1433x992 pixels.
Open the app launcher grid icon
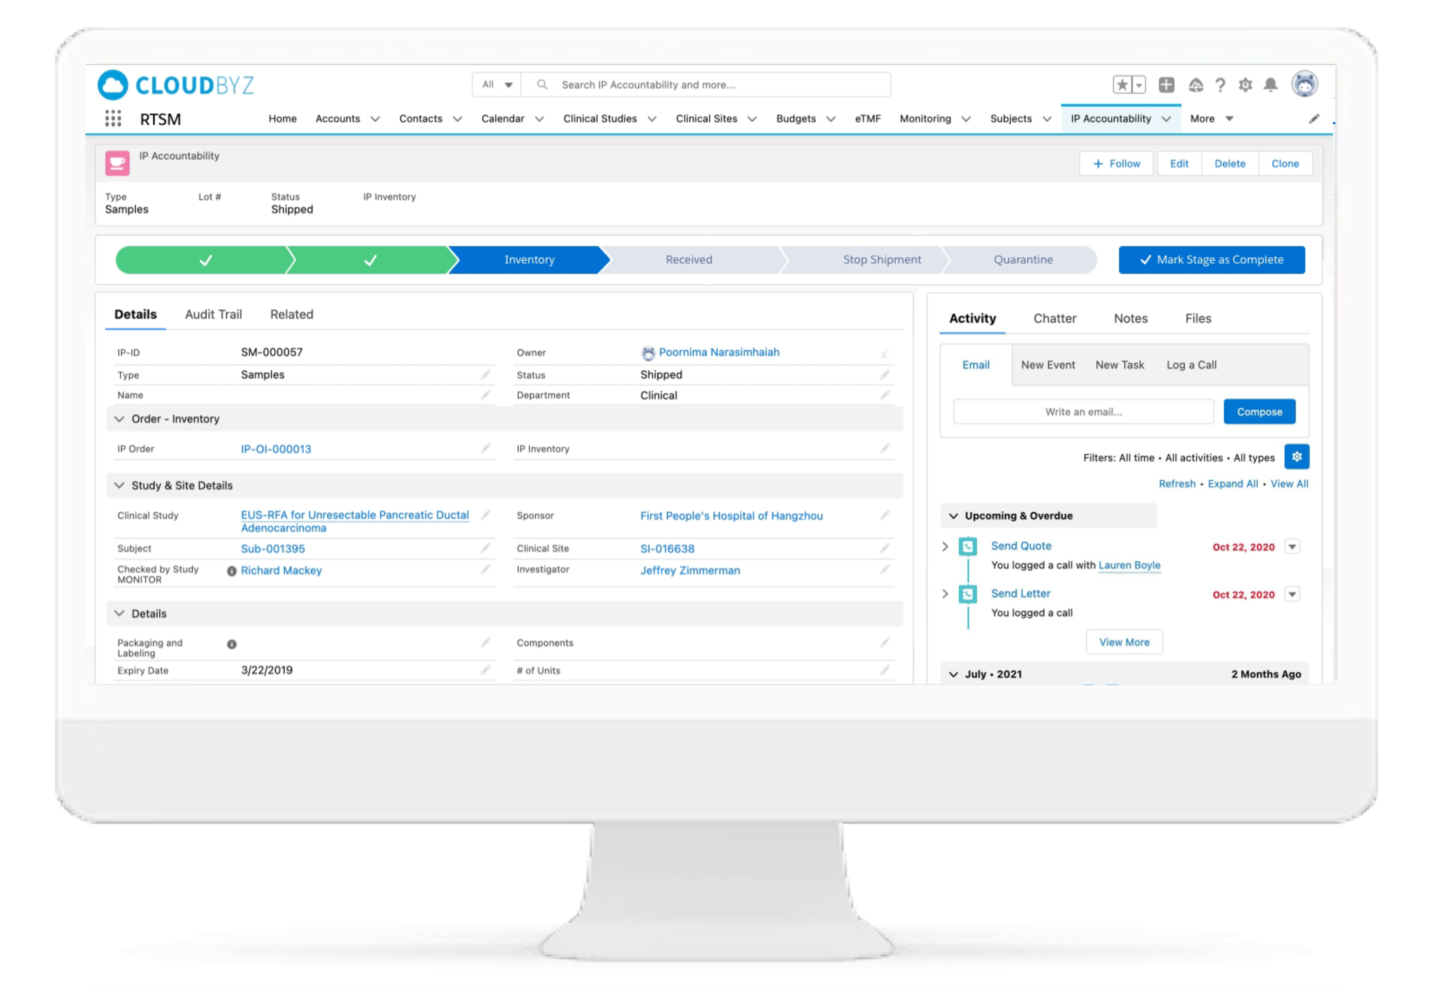[x=113, y=119]
